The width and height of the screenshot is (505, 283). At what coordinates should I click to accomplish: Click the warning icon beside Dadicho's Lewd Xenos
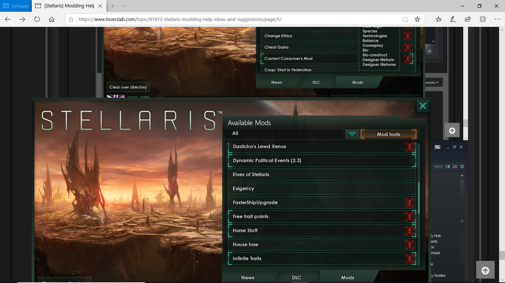pos(410,147)
